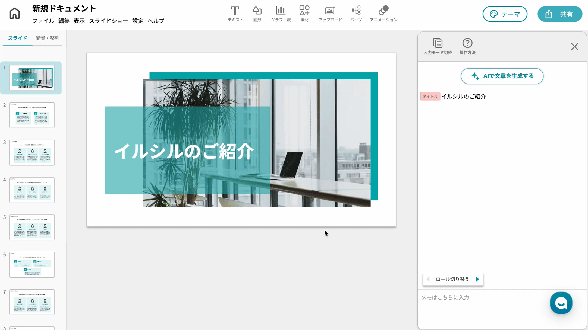Open the ファイル menu
The width and height of the screenshot is (588, 330).
pos(43,21)
